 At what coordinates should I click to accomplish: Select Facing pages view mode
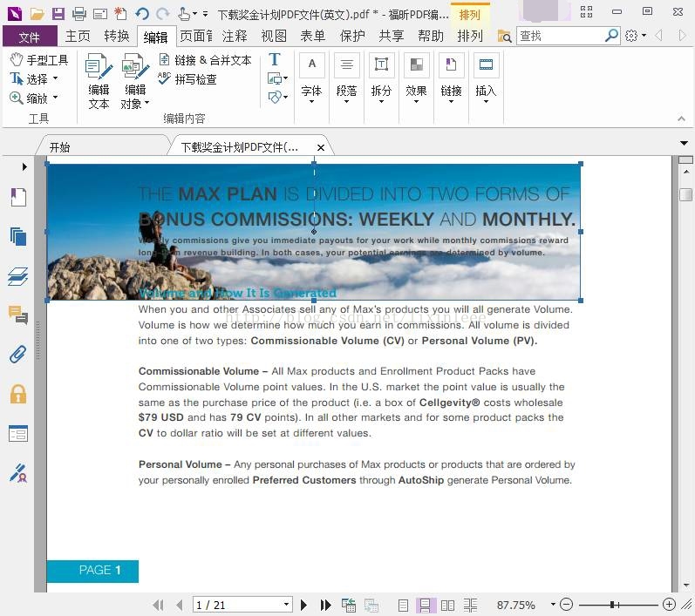[x=447, y=605]
